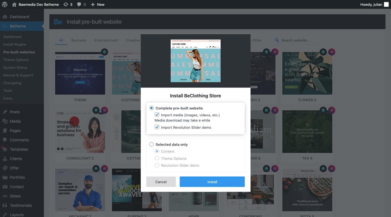Click the green builder badge on Tea 4
The width and height of the screenshot is (391, 217).
323,110
